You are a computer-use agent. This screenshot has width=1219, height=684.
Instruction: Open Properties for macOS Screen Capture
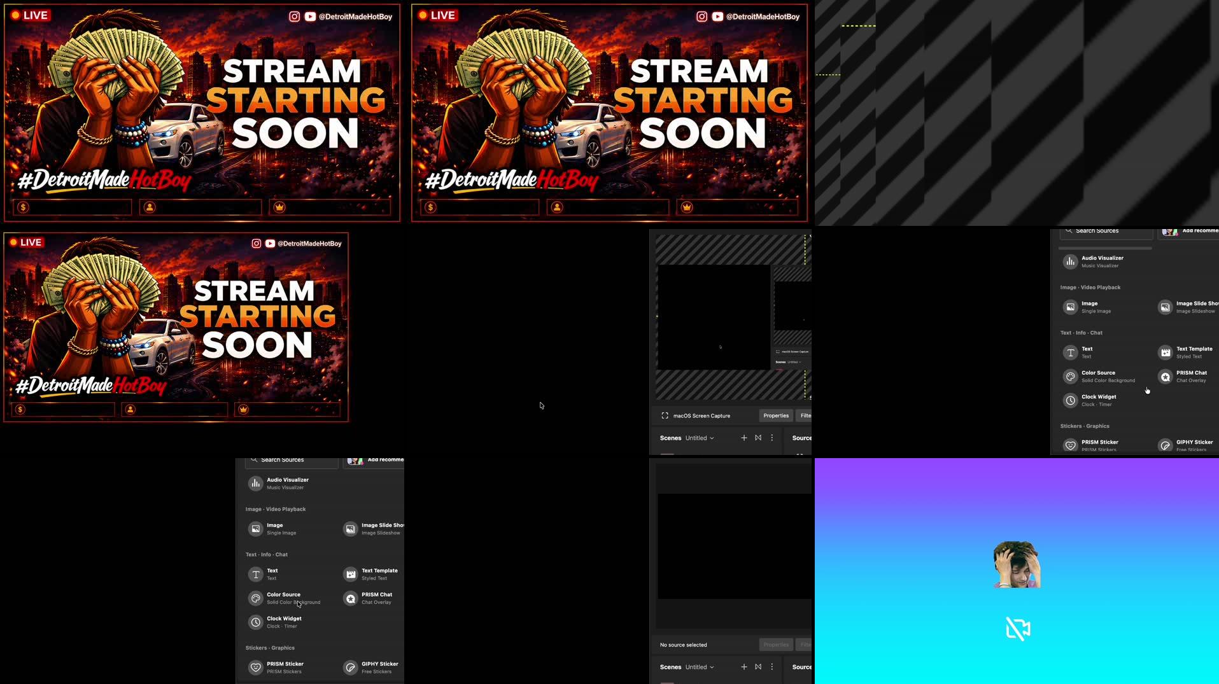click(x=776, y=415)
